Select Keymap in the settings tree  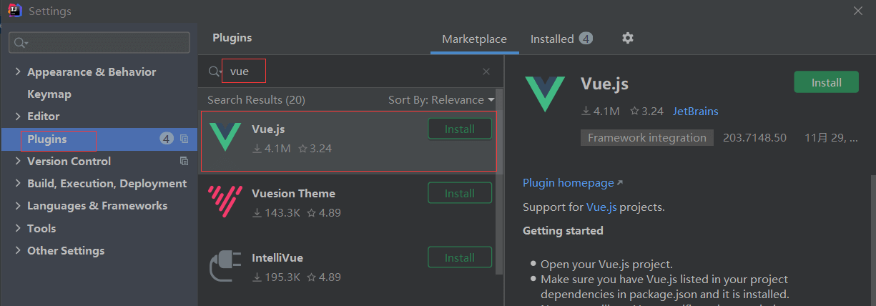[x=49, y=94]
